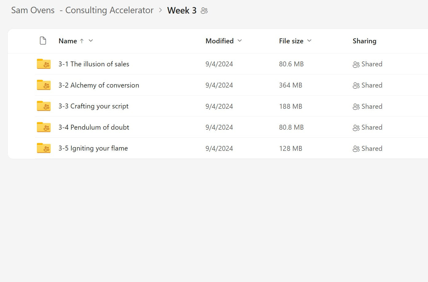This screenshot has width=428, height=282.
Task: Sort by the Name column header
Action: pyautogui.click(x=68, y=41)
